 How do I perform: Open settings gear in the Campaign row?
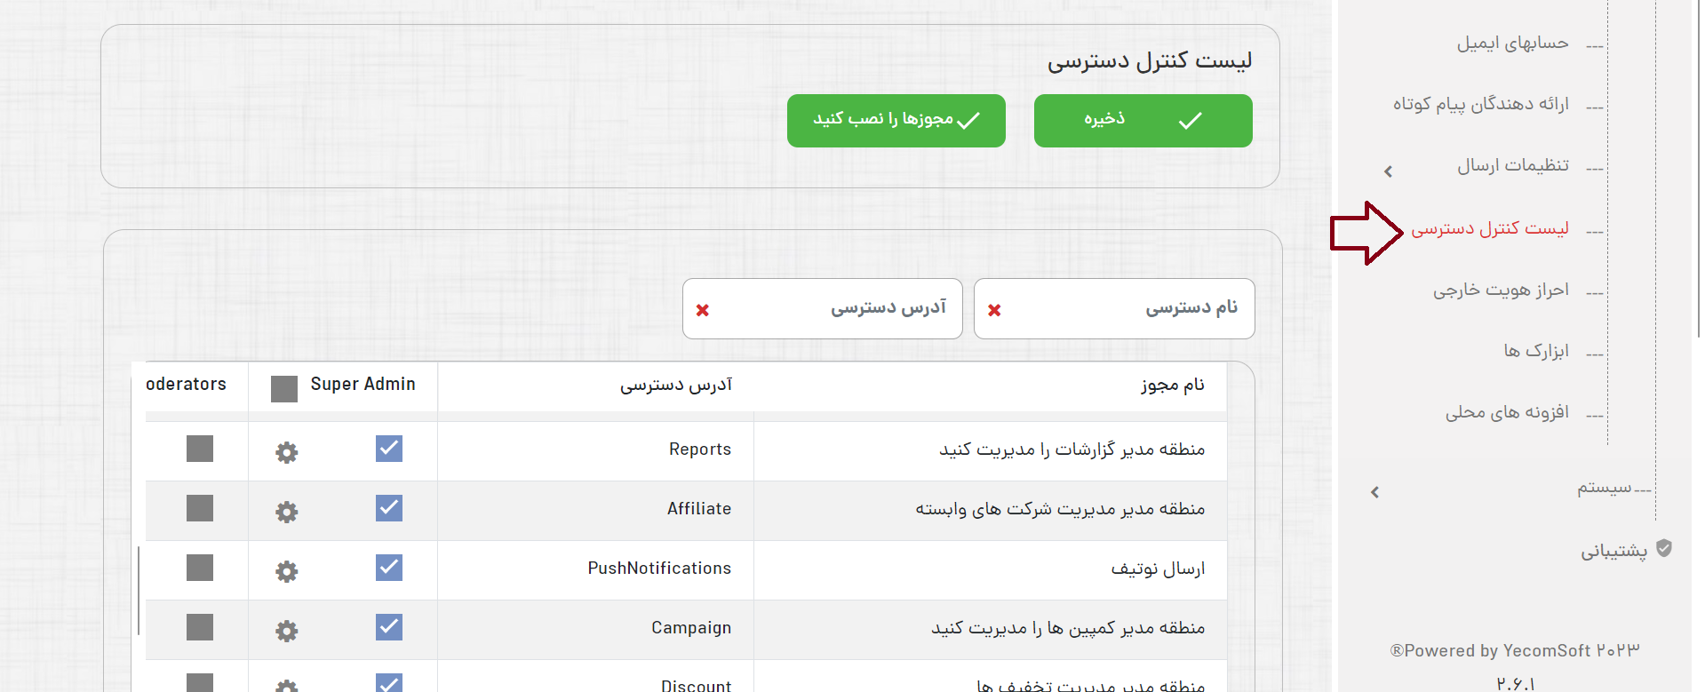(286, 631)
